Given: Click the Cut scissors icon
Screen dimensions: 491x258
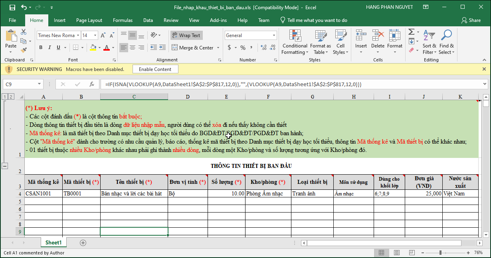Looking at the screenshot, I should 24,32.
